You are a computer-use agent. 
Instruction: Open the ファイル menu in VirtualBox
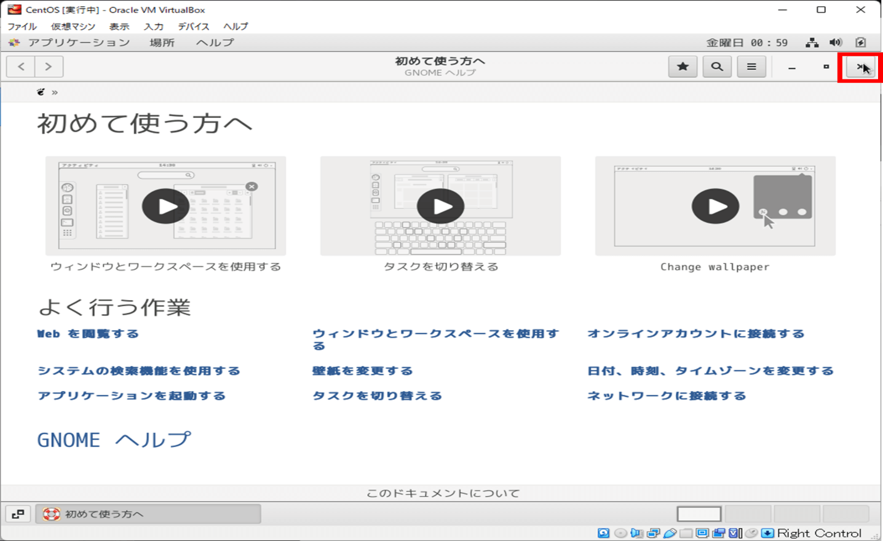[x=22, y=26]
